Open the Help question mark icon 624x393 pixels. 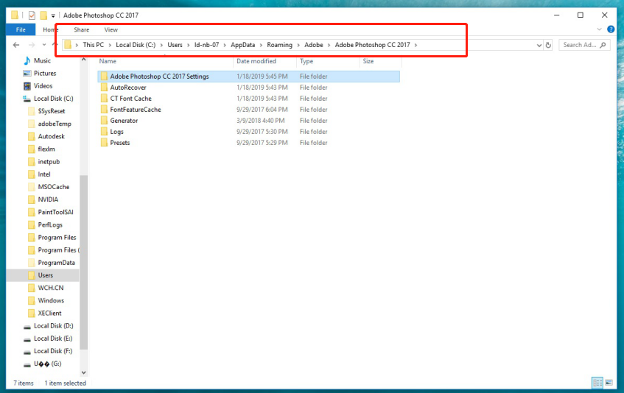click(611, 29)
